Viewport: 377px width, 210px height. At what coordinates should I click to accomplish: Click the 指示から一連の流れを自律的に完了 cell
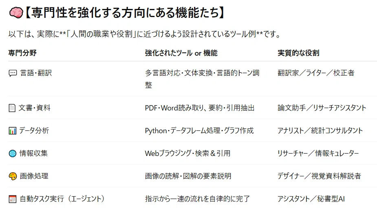point(197,199)
